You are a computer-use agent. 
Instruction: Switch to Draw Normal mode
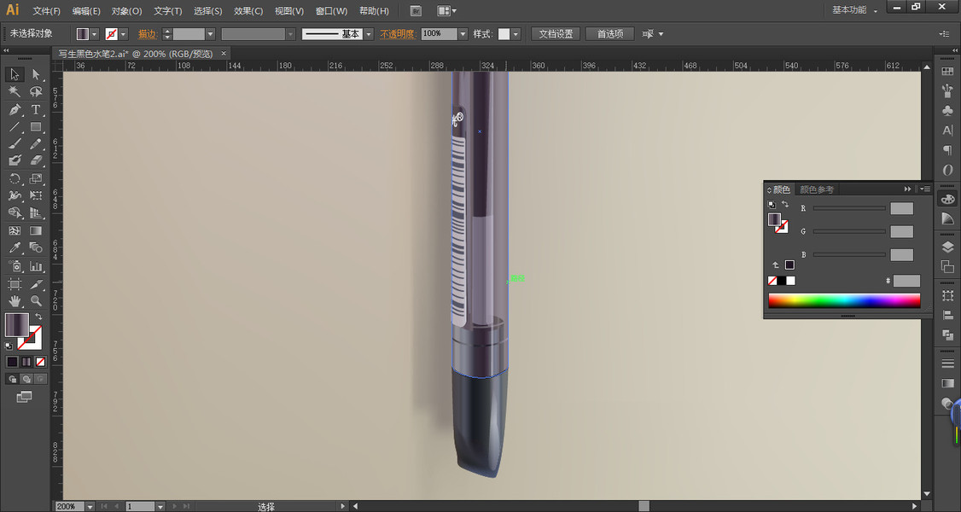[12, 379]
